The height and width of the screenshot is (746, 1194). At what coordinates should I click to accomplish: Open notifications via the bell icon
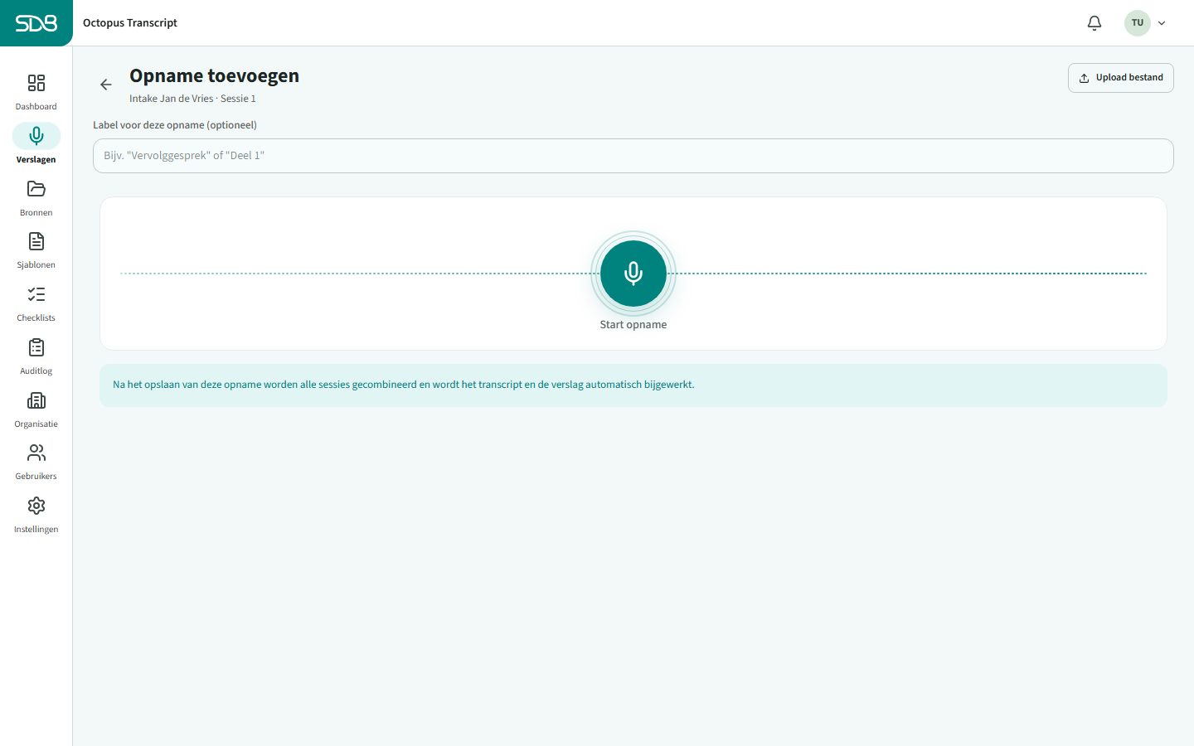pyautogui.click(x=1094, y=23)
